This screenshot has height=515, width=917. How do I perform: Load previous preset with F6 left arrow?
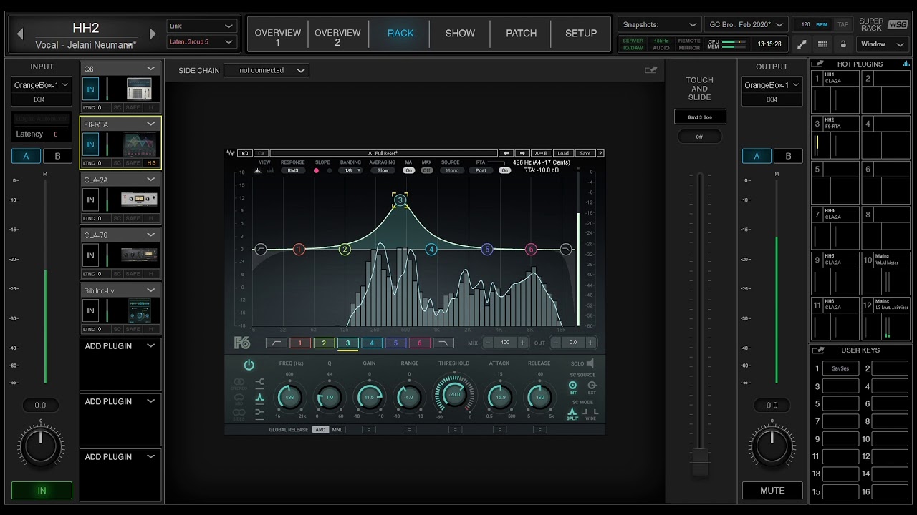[x=506, y=153]
